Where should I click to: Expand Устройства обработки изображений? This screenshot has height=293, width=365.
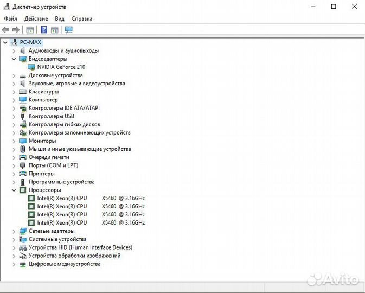click(14, 256)
